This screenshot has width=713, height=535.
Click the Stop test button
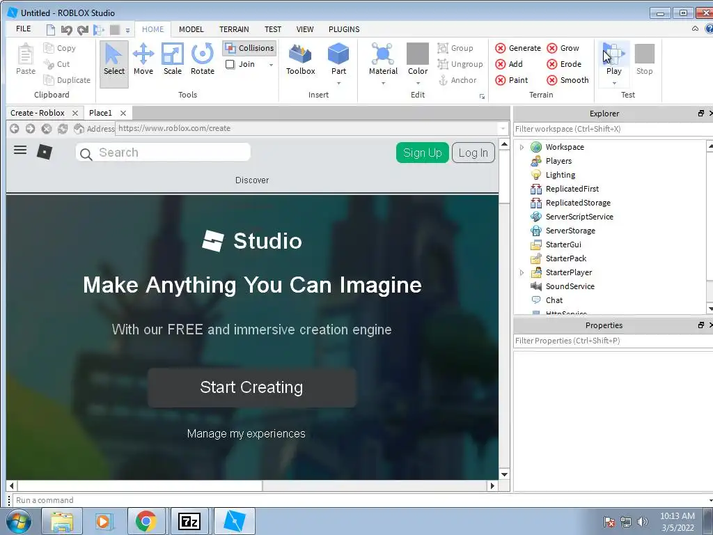click(x=644, y=59)
